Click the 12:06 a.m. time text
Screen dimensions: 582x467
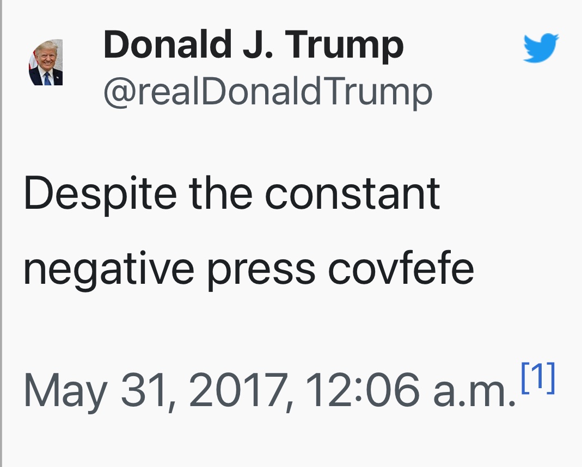pyautogui.click(x=409, y=389)
